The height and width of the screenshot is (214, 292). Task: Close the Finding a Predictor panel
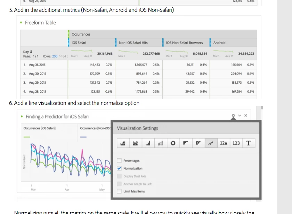point(246,115)
